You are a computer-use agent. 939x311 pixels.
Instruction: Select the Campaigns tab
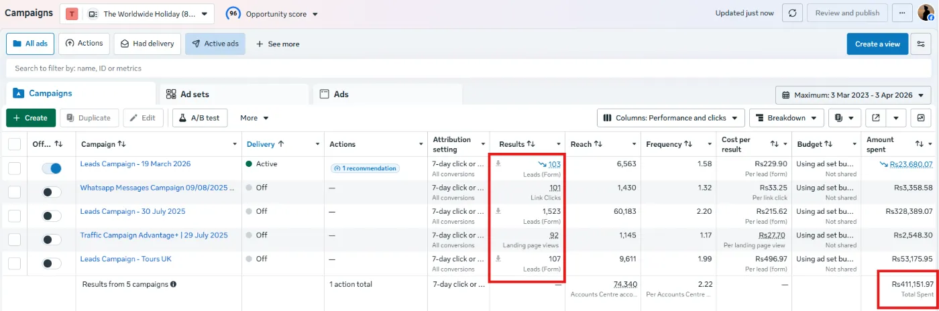pyautogui.click(x=80, y=94)
